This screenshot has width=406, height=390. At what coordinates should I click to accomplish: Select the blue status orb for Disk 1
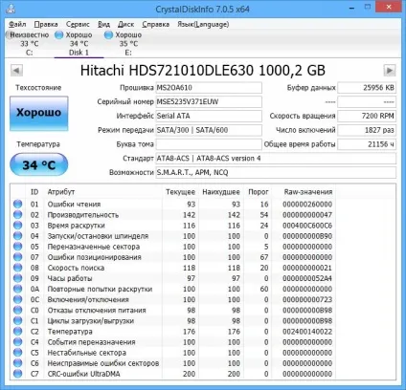(59, 34)
